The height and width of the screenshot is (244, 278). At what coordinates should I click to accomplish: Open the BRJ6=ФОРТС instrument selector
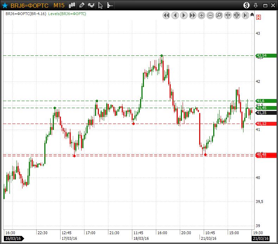coord(30,5)
